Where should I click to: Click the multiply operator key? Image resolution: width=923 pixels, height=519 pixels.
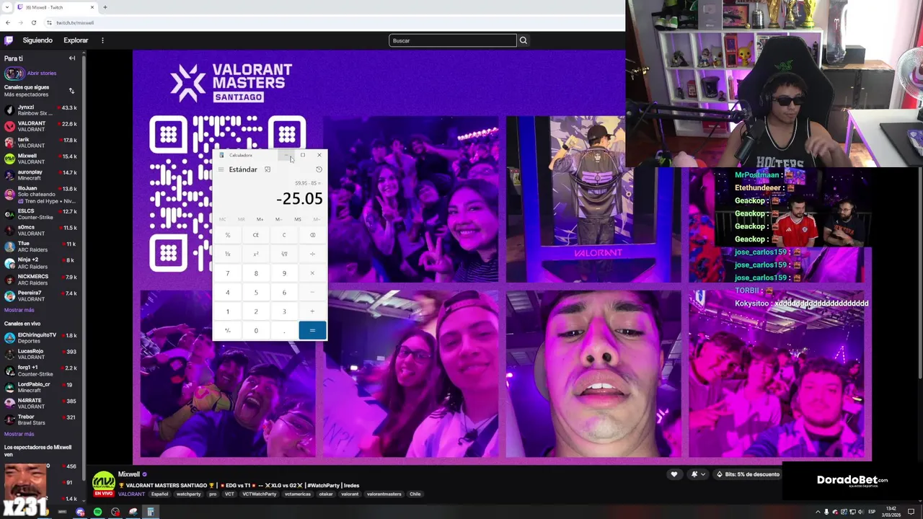(312, 273)
